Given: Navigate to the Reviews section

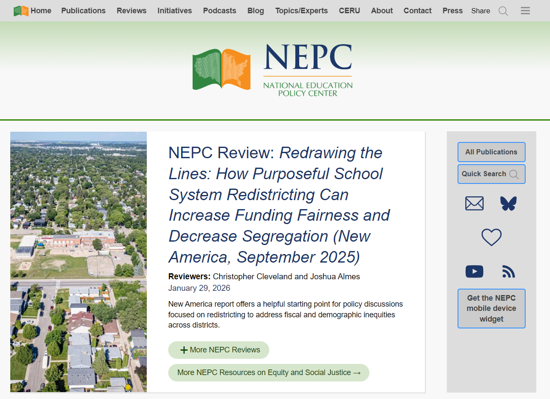Looking at the screenshot, I should [x=131, y=11].
